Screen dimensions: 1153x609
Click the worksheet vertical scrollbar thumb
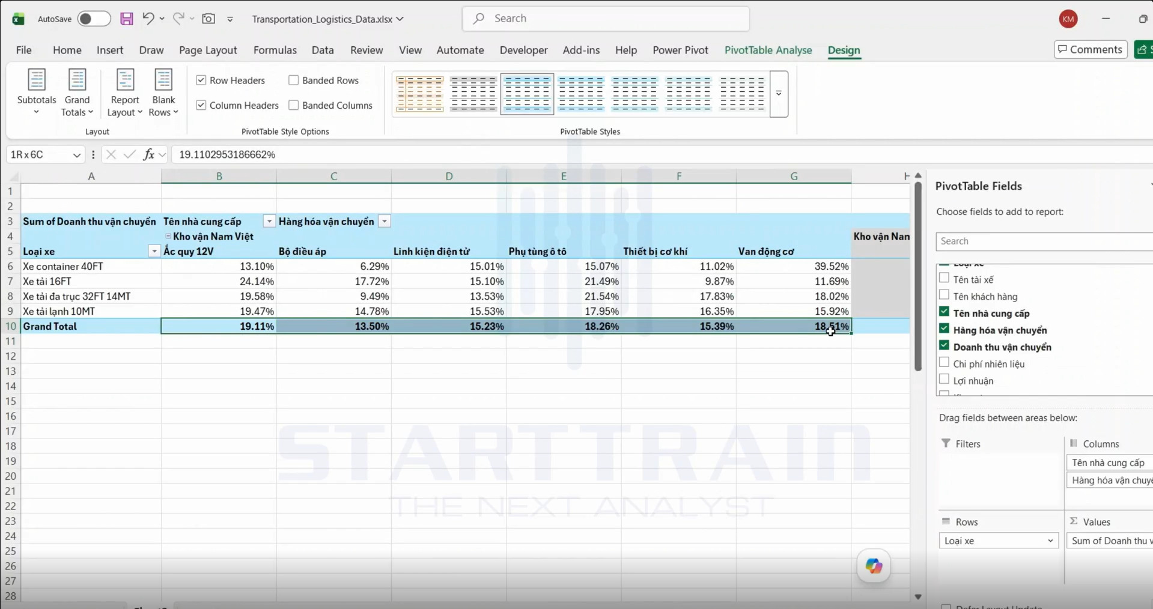point(917,276)
